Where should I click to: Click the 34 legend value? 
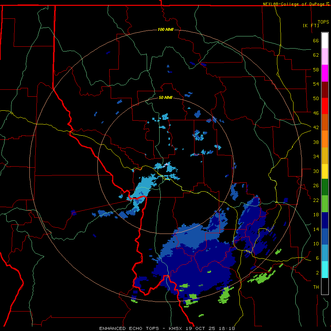click(316, 156)
